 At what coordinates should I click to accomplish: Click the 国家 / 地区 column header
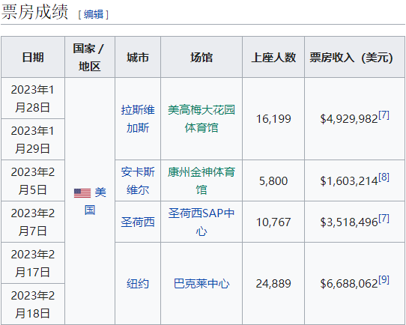pos(90,57)
